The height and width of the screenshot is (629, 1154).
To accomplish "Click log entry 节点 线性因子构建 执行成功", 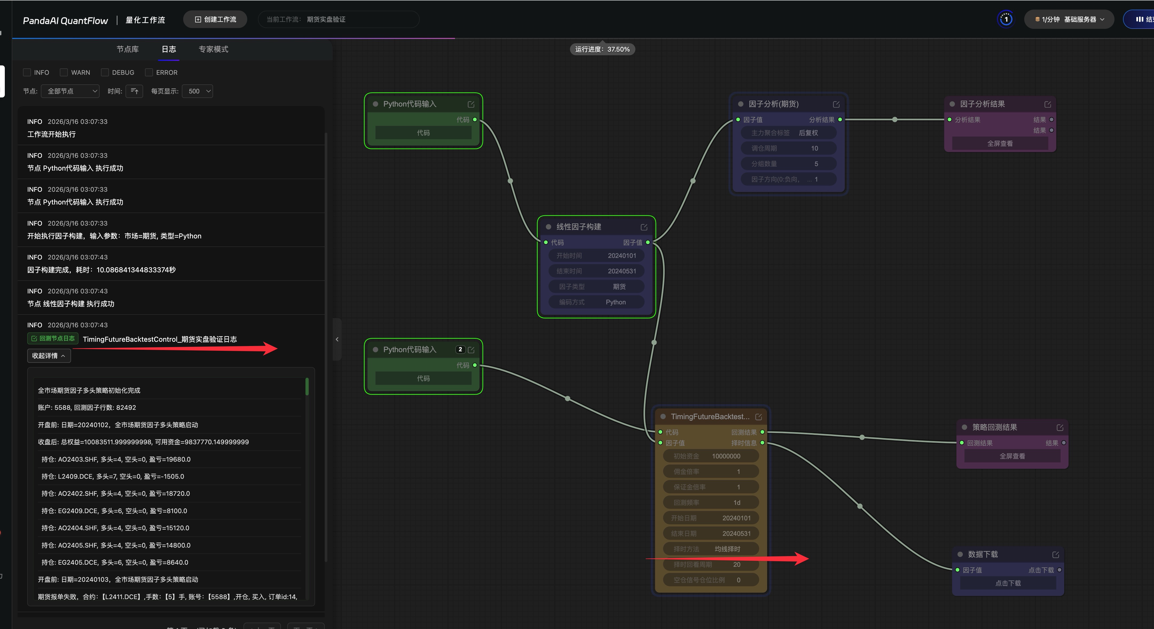I will point(171,297).
